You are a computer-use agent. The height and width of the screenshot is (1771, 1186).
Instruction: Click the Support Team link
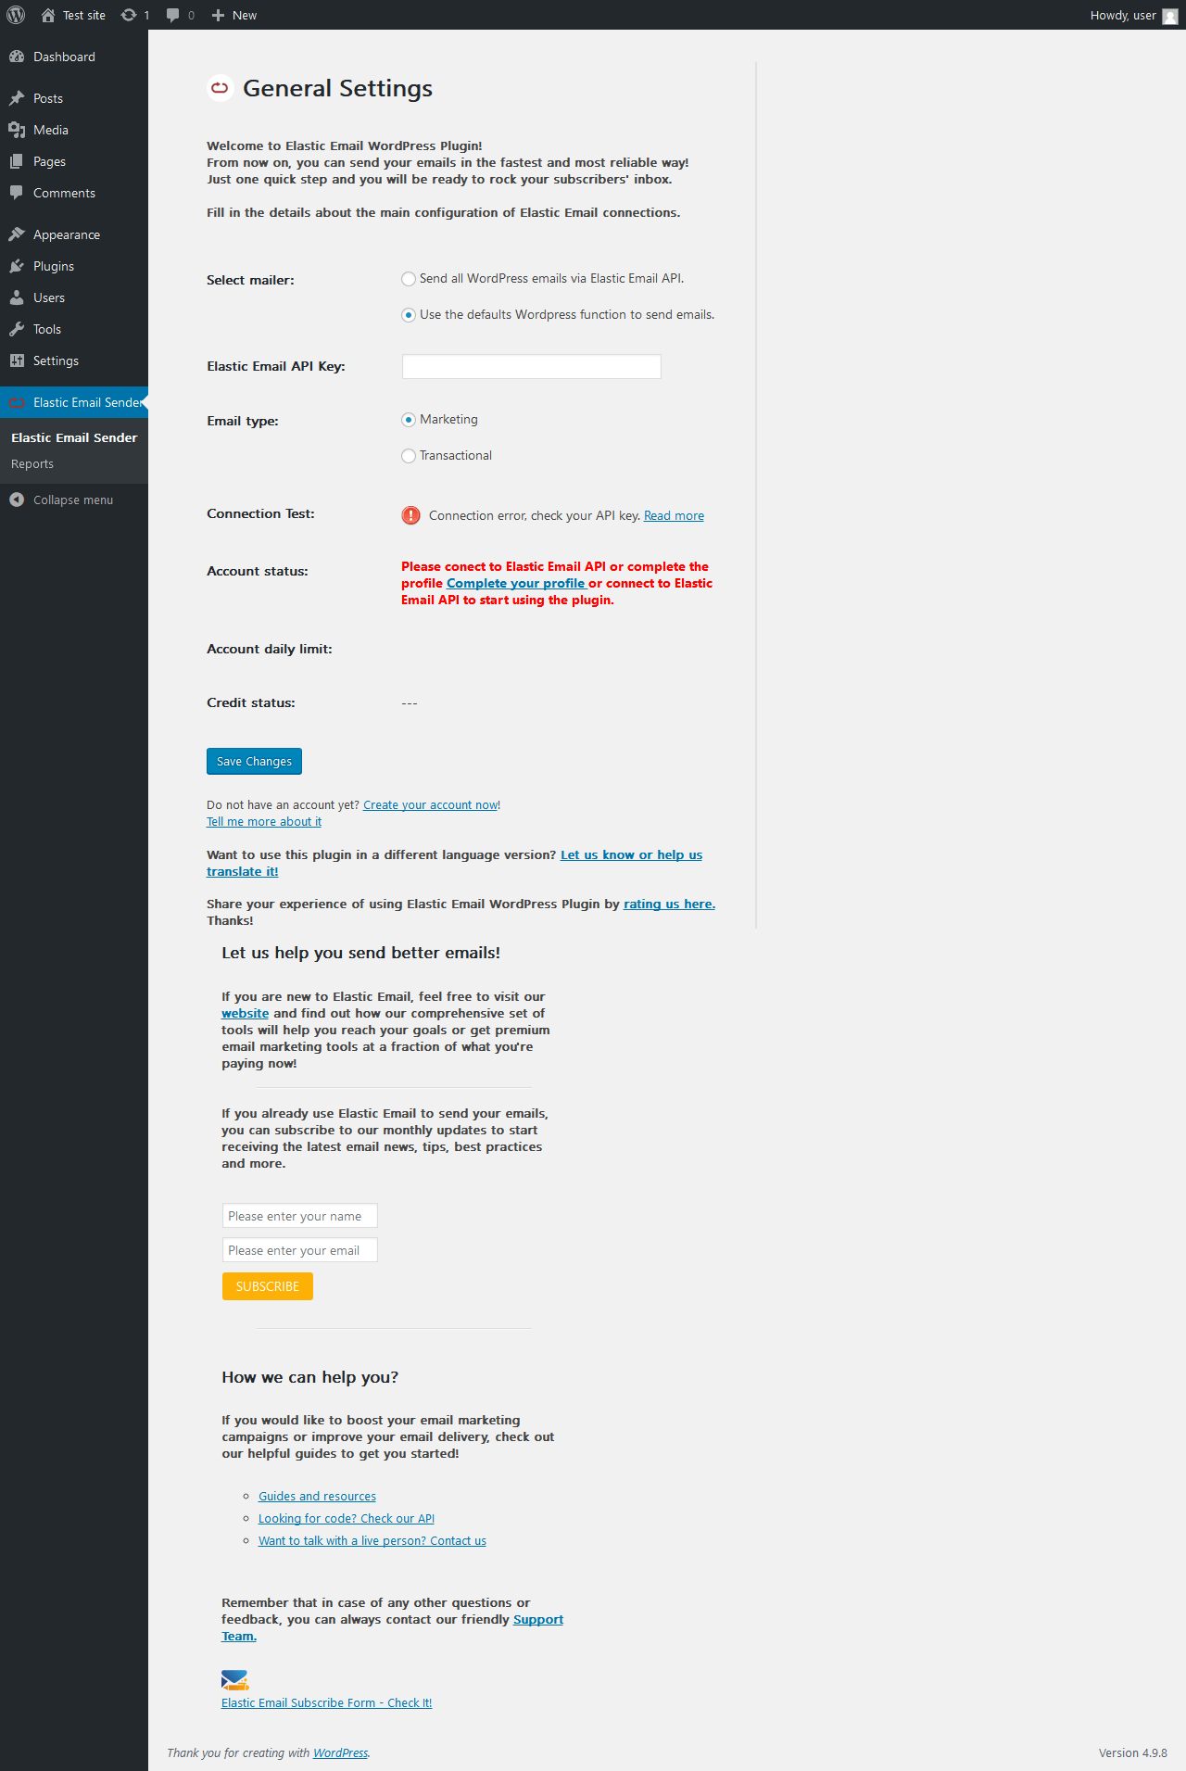538,1620
